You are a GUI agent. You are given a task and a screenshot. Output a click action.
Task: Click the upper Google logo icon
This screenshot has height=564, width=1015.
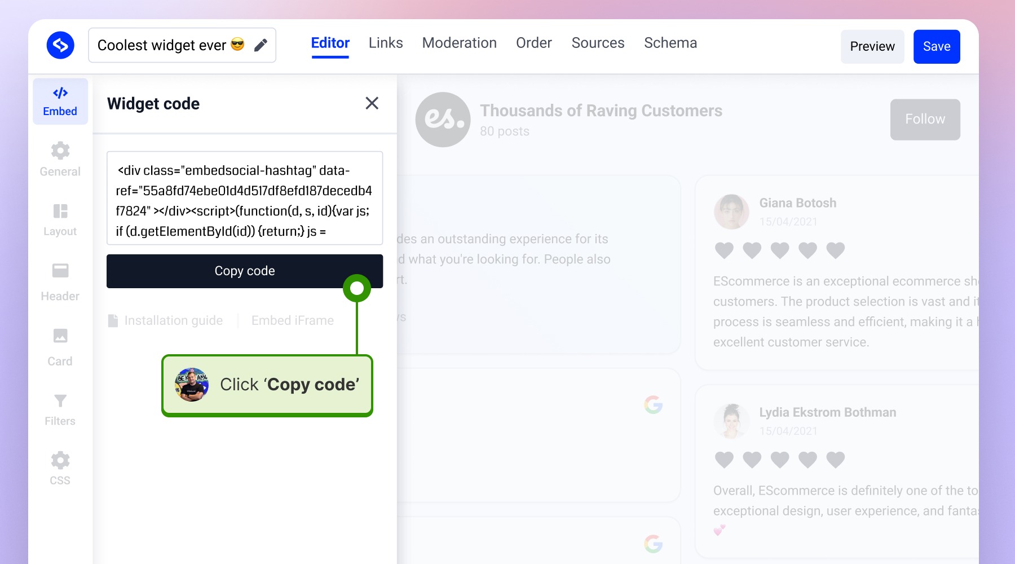[653, 404]
